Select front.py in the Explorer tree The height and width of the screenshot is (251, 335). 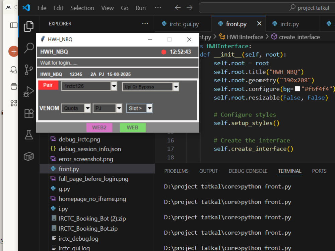pyautogui.click(x=97, y=169)
